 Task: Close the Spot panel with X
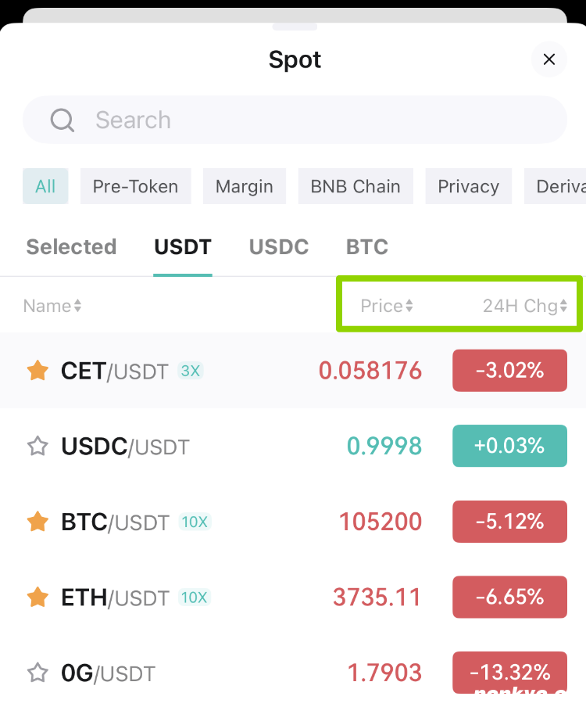pos(548,59)
